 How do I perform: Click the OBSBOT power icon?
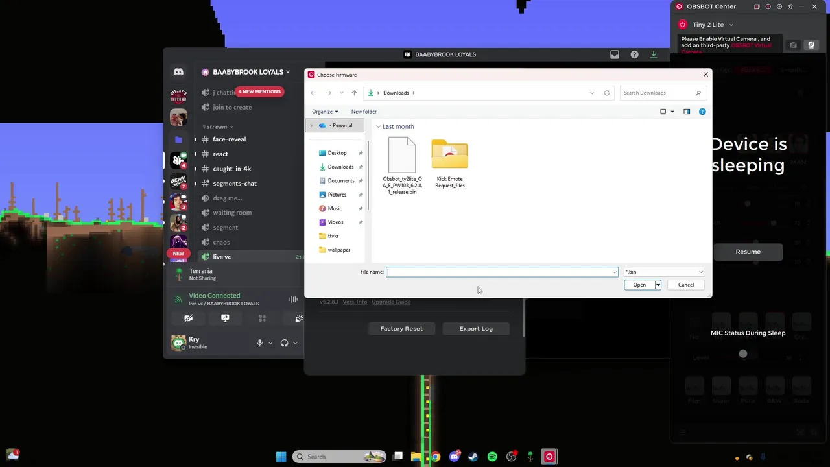pyautogui.click(x=682, y=25)
